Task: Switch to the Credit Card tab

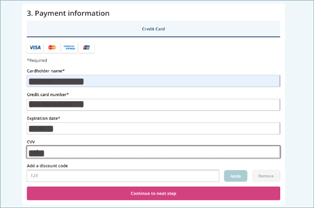Action: pos(154,29)
